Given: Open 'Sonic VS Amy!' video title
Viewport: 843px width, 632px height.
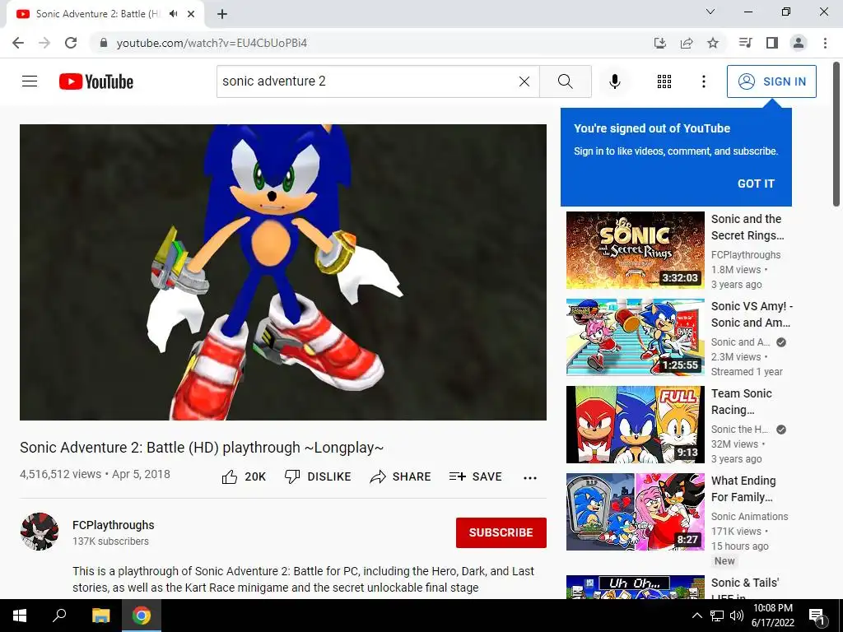Looking at the screenshot, I should click(x=752, y=314).
